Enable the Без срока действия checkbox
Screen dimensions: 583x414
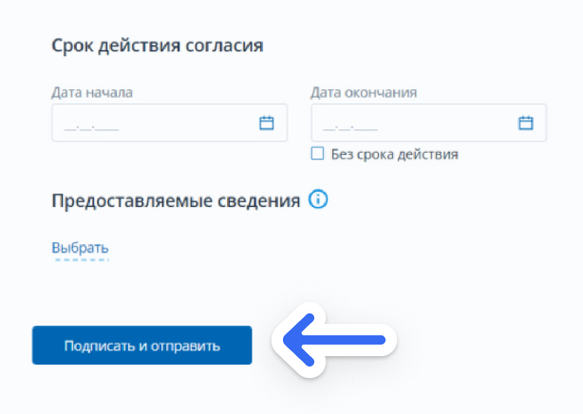[x=317, y=153]
